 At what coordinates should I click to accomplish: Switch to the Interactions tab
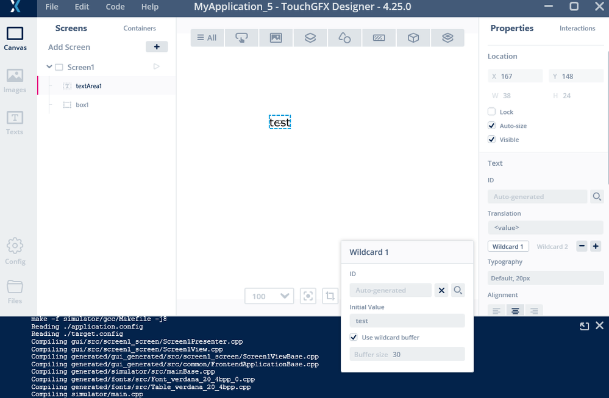pyautogui.click(x=577, y=28)
